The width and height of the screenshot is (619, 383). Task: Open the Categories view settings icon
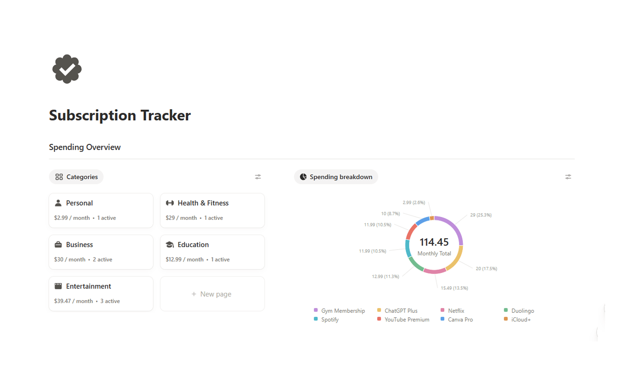(258, 177)
